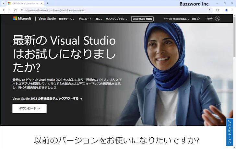Maximize the browser window
Screen dimensions: 236x149
[x=225, y=3]
